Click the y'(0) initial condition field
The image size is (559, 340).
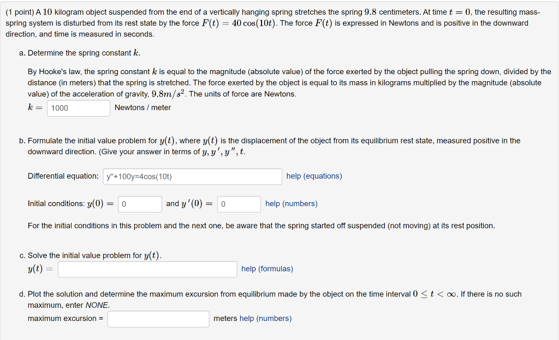click(239, 204)
